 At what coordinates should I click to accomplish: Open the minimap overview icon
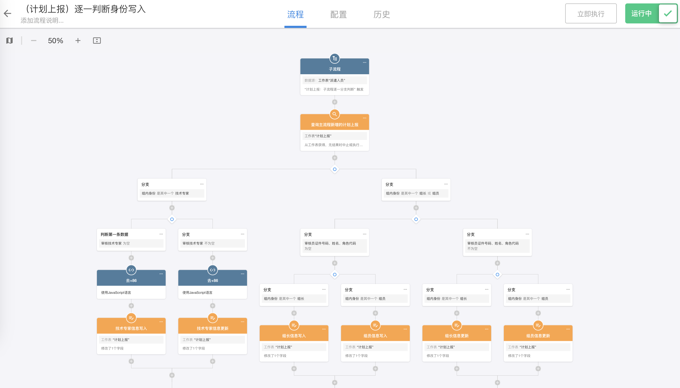point(9,41)
